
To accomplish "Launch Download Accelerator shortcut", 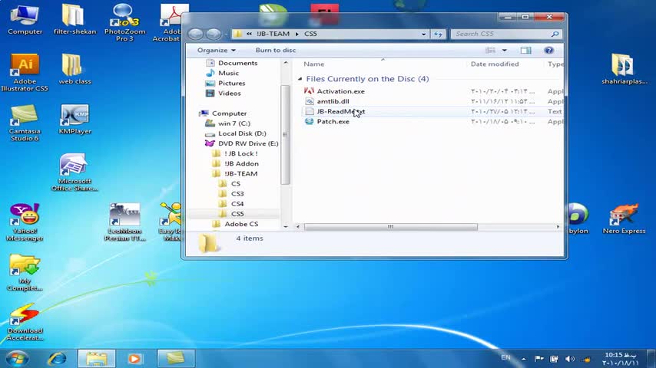I will point(25,322).
